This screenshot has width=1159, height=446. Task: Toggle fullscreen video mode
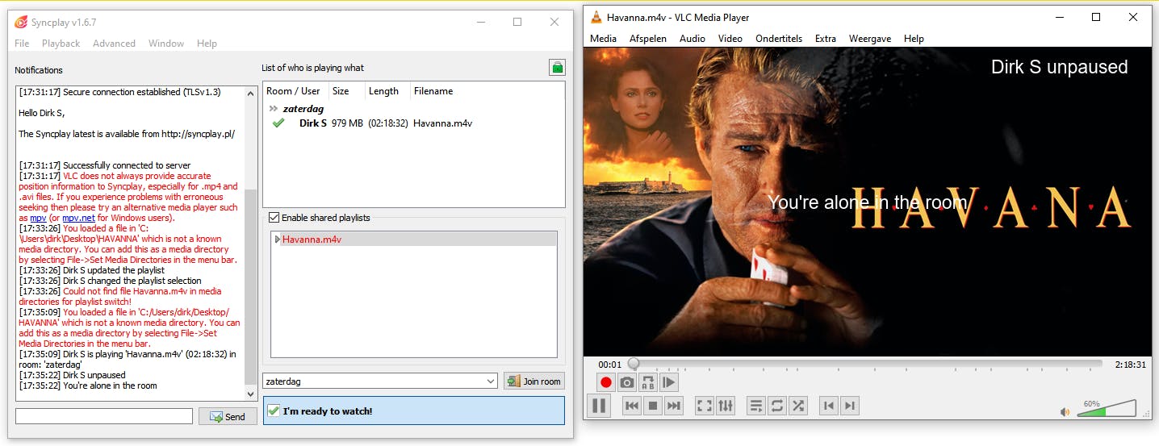click(x=705, y=406)
